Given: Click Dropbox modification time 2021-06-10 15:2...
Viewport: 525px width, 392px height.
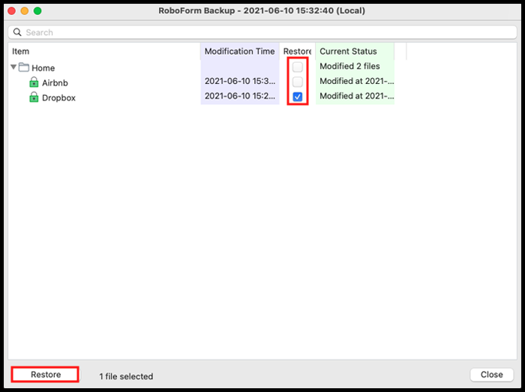Looking at the screenshot, I should click(x=240, y=96).
